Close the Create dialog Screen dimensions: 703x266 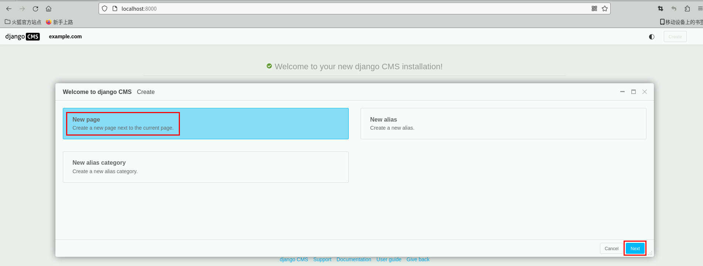pyautogui.click(x=645, y=92)
